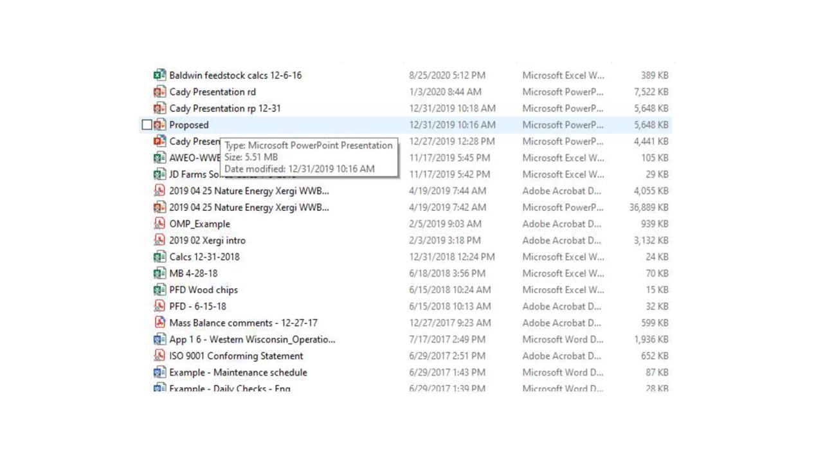823x463 pixels.
Task: Select the file name PFD - 6-15-18
Action: click(197, 306)
